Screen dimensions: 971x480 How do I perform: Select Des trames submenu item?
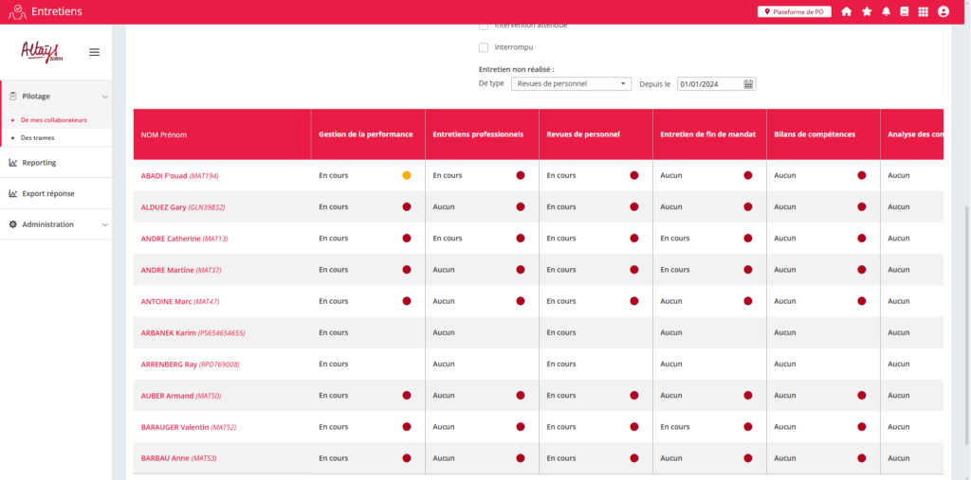click(37, 137)
